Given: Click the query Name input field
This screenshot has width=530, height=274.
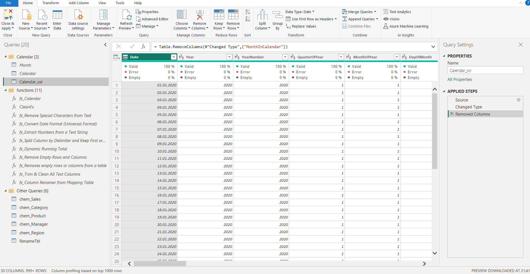Looking at the screenshot, I should point(485,70).
